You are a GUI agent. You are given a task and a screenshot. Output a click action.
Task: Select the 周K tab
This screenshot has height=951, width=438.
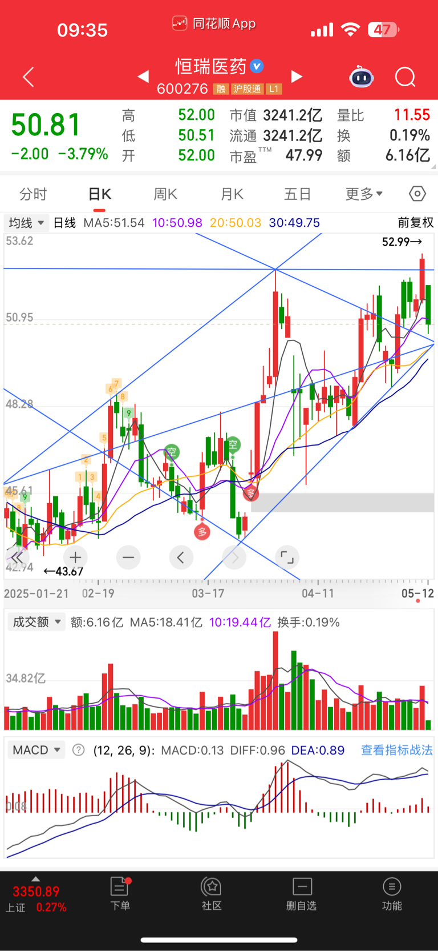[165, 194]
